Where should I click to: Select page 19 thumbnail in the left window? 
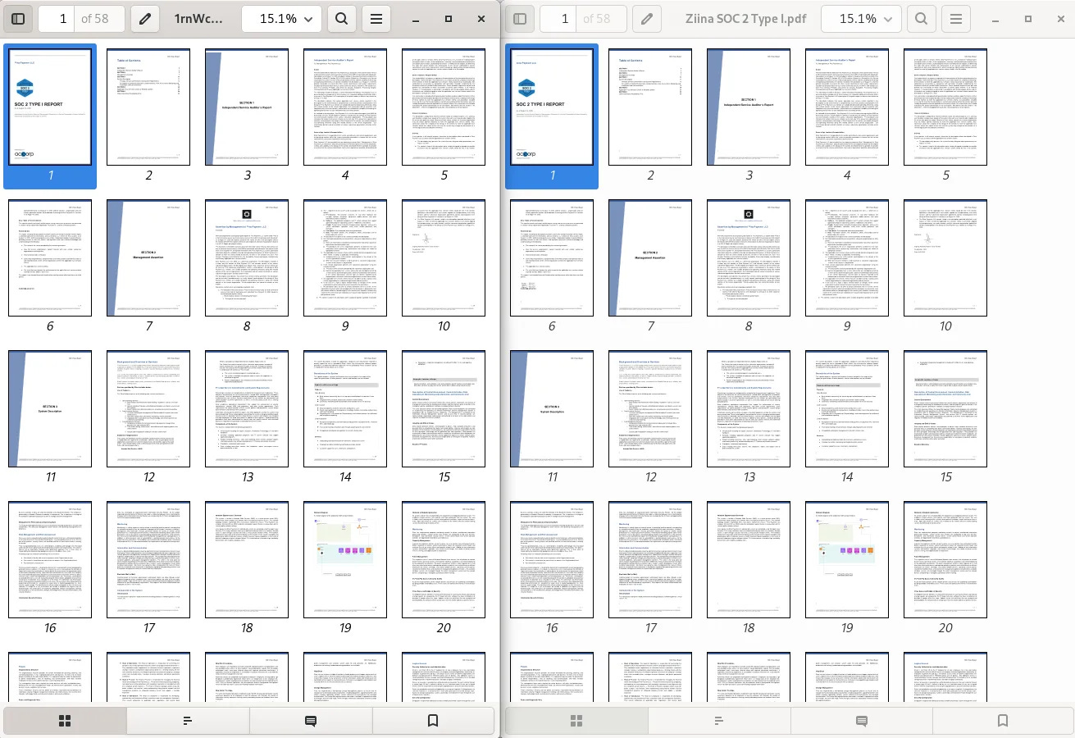click(x=345, y=560)
